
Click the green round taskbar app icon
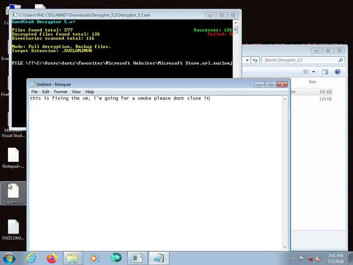116,258
